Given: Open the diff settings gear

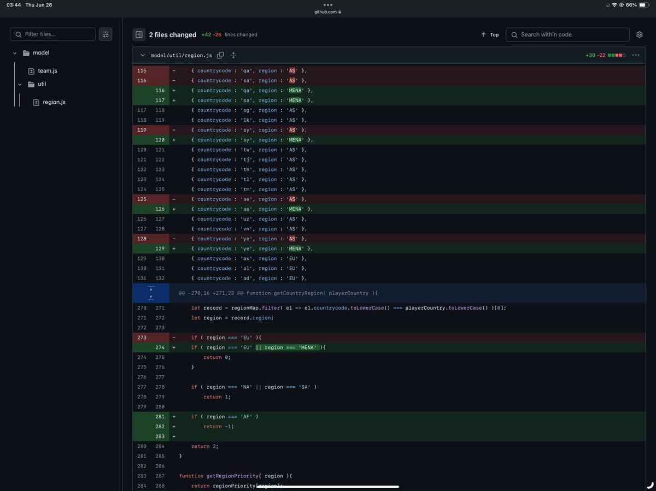Looking at the screenshot, I should pos(640,34).
